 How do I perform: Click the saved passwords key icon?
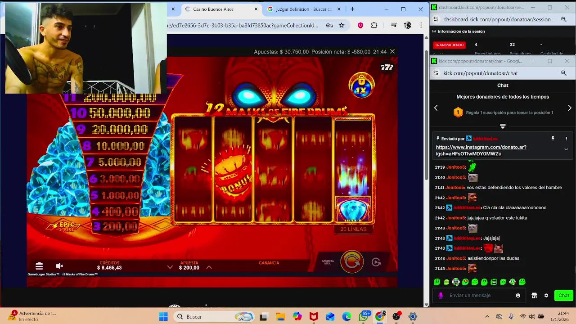pos(329,25)
